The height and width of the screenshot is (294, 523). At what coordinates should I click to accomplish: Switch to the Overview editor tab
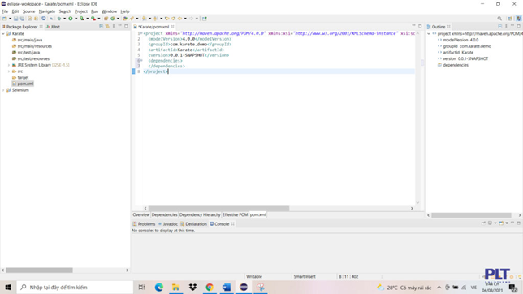[x=141, y=214]
